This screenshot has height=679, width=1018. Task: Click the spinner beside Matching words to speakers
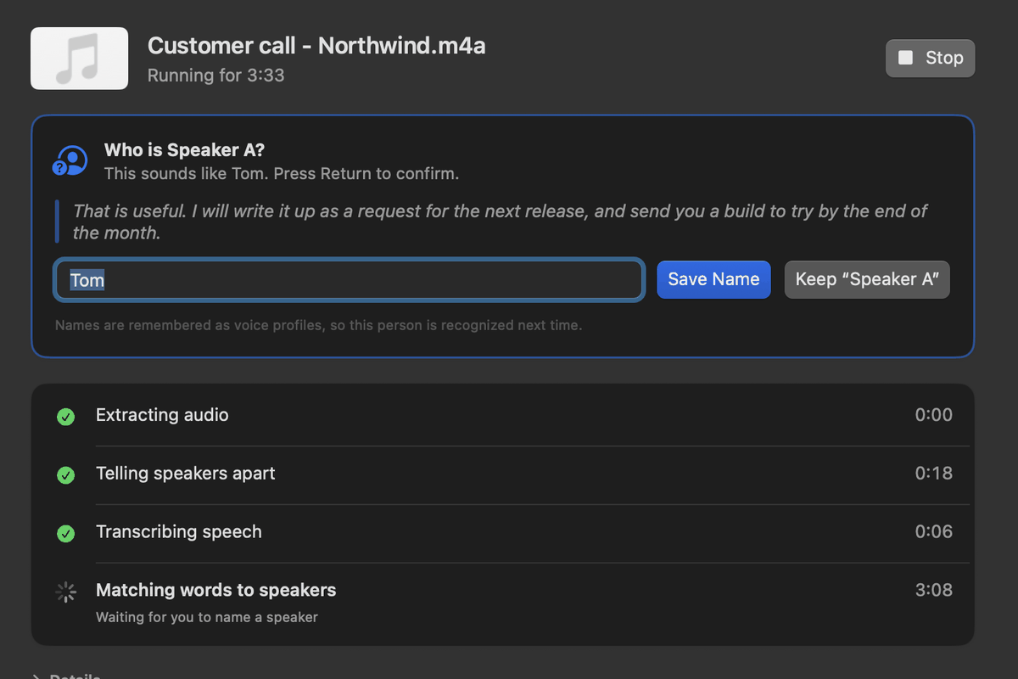[x=65, y=592]
